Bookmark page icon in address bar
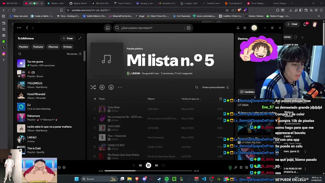The height and width of the screenshot is (183, 325). click(x=61, y=10)
